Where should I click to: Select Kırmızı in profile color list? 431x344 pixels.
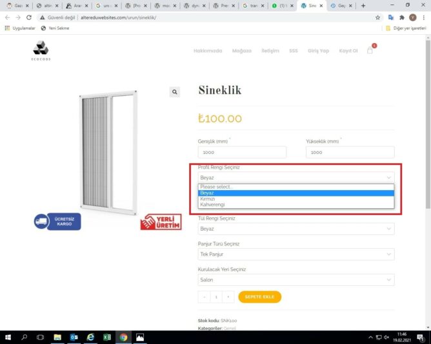296,199
